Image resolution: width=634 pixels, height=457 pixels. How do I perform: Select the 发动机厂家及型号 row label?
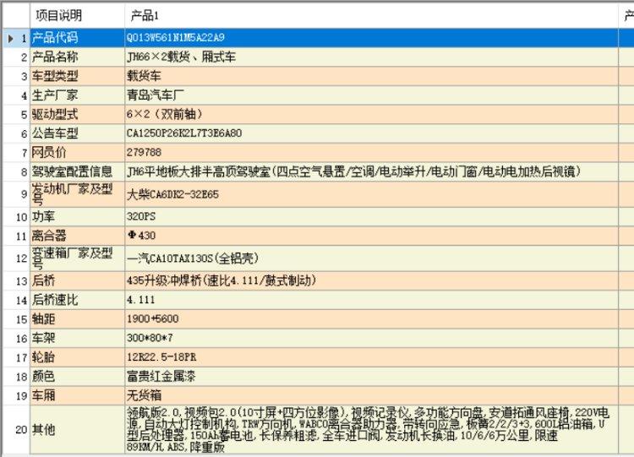click(77, 194)
